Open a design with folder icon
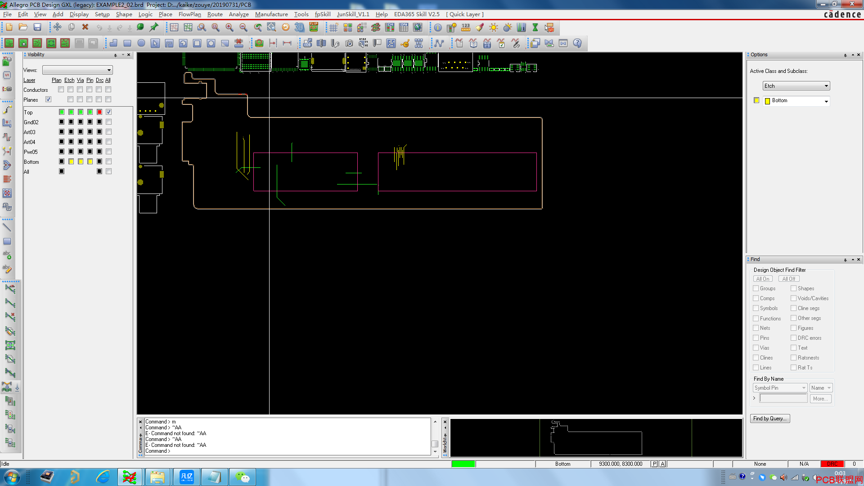This screenshot has height=486, width=864. [23, 27]
